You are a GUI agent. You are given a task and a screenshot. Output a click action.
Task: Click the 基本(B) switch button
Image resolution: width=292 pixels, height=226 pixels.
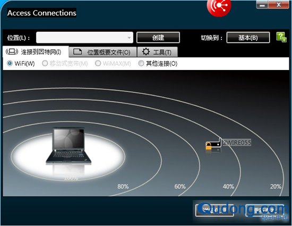click(248, 38)
